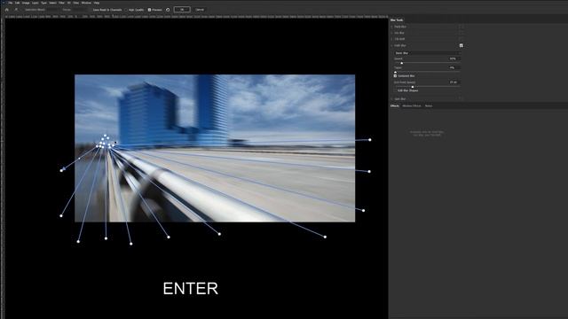Click the Speed slider handle
568x319 pixels.
(402, 63)
